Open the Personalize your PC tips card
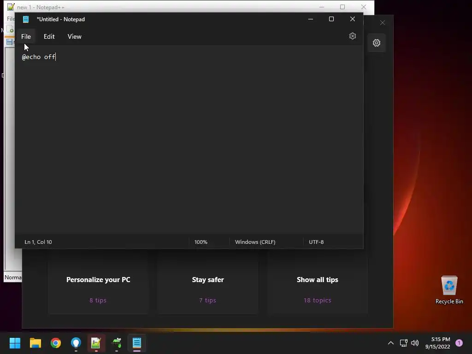472x354 pixels. (x=98, y=283)
